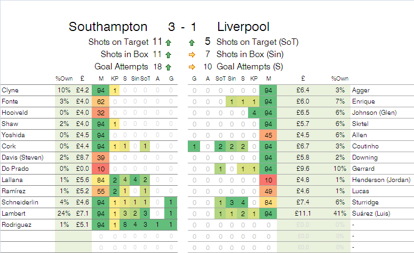Click Lambert's 24% ownership cell
Screen dimensions: 414x253
(64, 214)
